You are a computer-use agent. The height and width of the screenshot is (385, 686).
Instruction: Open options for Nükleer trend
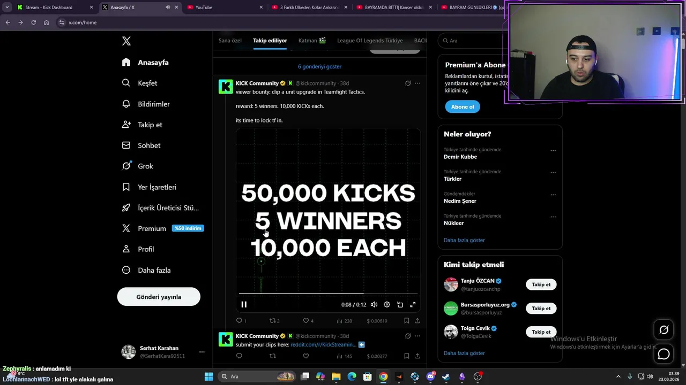coord(553,217)
